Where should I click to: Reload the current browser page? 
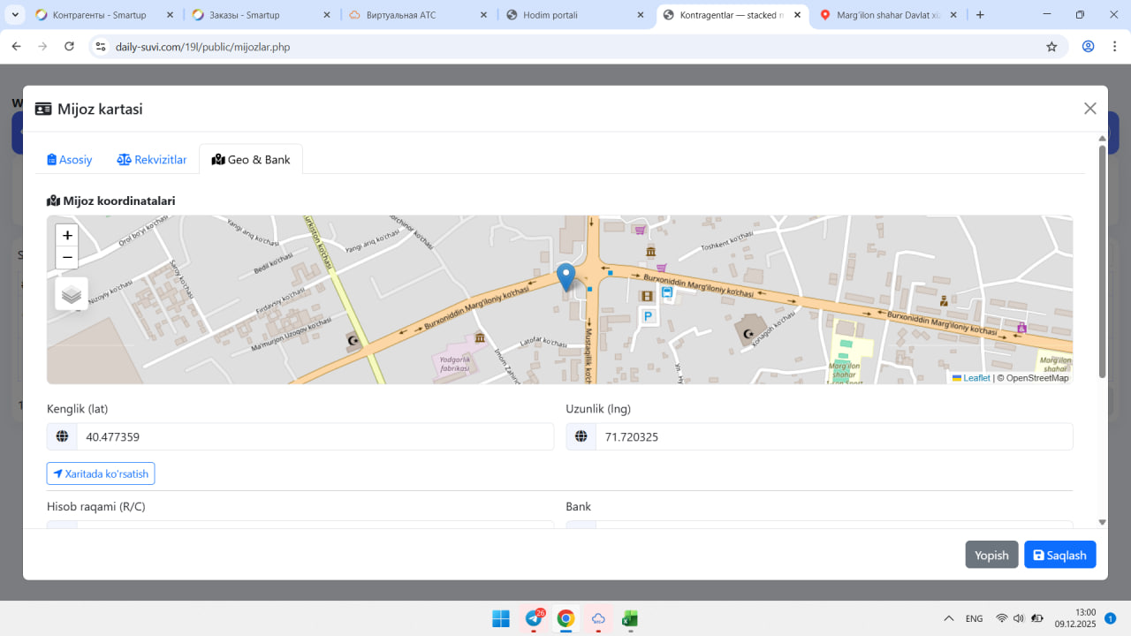pos(70,47)
